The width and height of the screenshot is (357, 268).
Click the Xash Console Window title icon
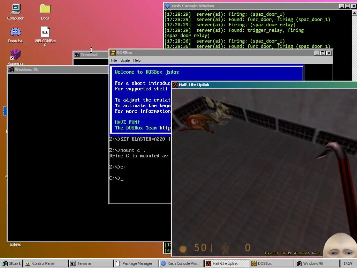tap(168, 6)
